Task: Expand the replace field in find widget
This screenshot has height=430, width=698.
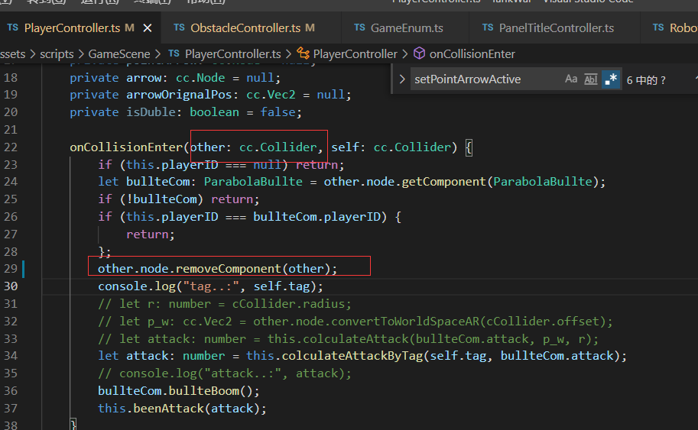Action: coord(402,79)
